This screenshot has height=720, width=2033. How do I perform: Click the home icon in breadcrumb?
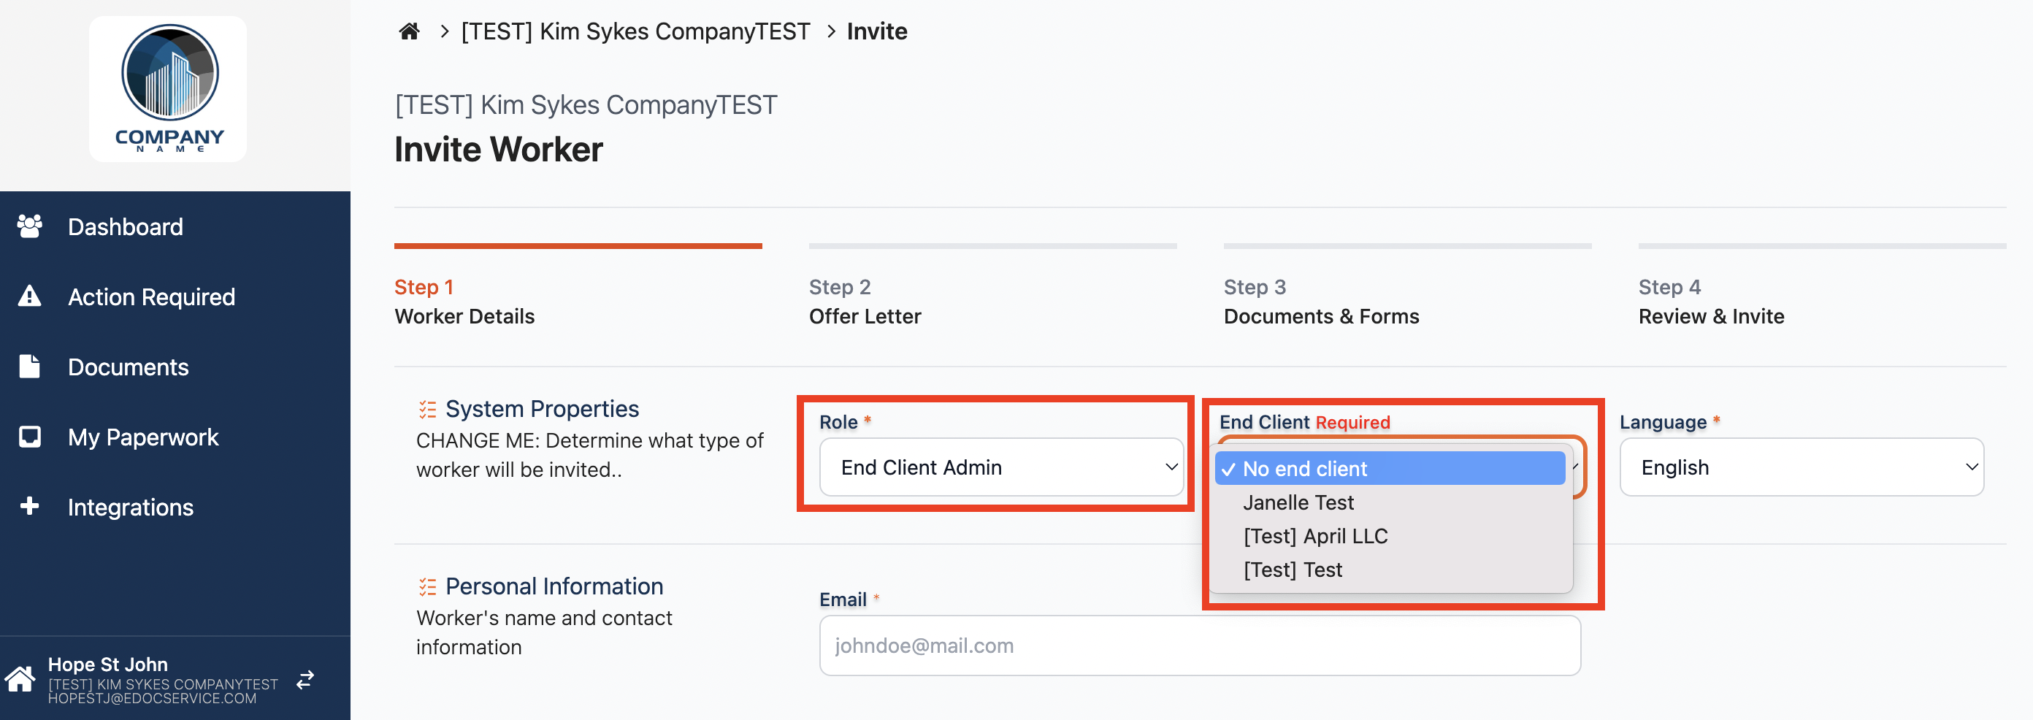tap(409, 31)
